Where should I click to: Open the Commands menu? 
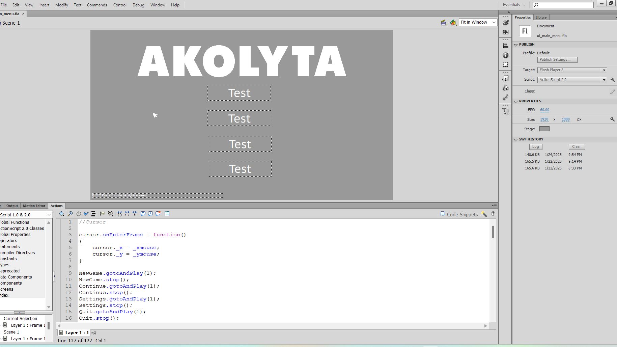97,5
